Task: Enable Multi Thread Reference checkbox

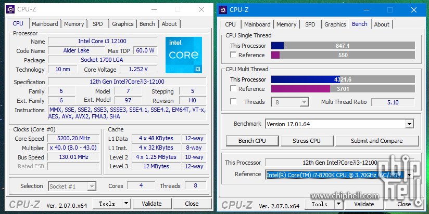Action: point(233,89)
